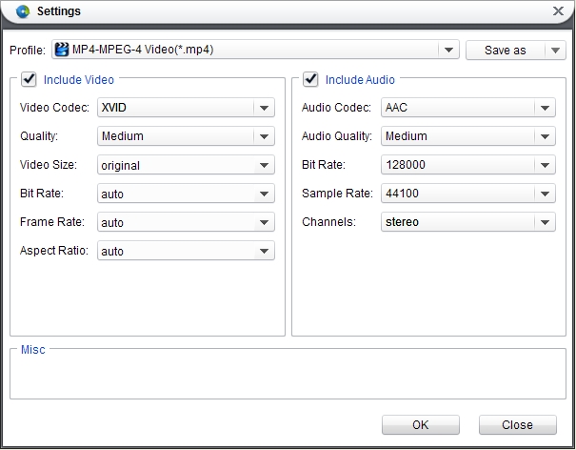Click the Profile: label
Image resolution: width=576 pixels, height=450 pixels.
click(28, 50)
